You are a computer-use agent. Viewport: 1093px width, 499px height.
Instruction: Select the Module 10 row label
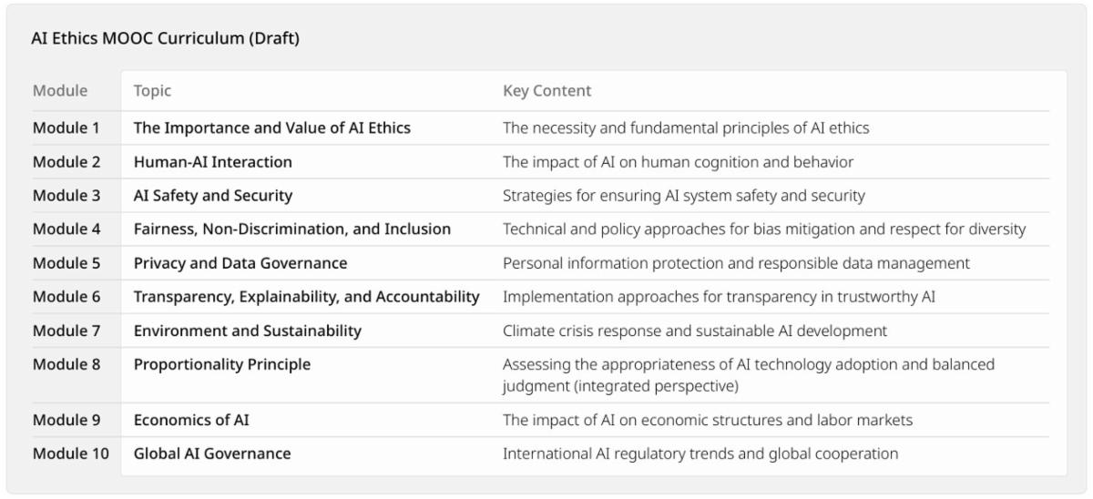pyautogui.click(x=71, y=453)
